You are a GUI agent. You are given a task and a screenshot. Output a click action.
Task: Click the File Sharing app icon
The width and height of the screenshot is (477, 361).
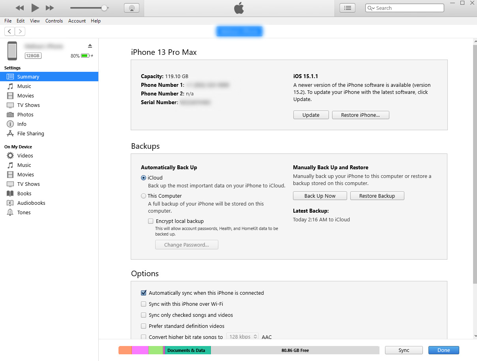tap(10, 134)
